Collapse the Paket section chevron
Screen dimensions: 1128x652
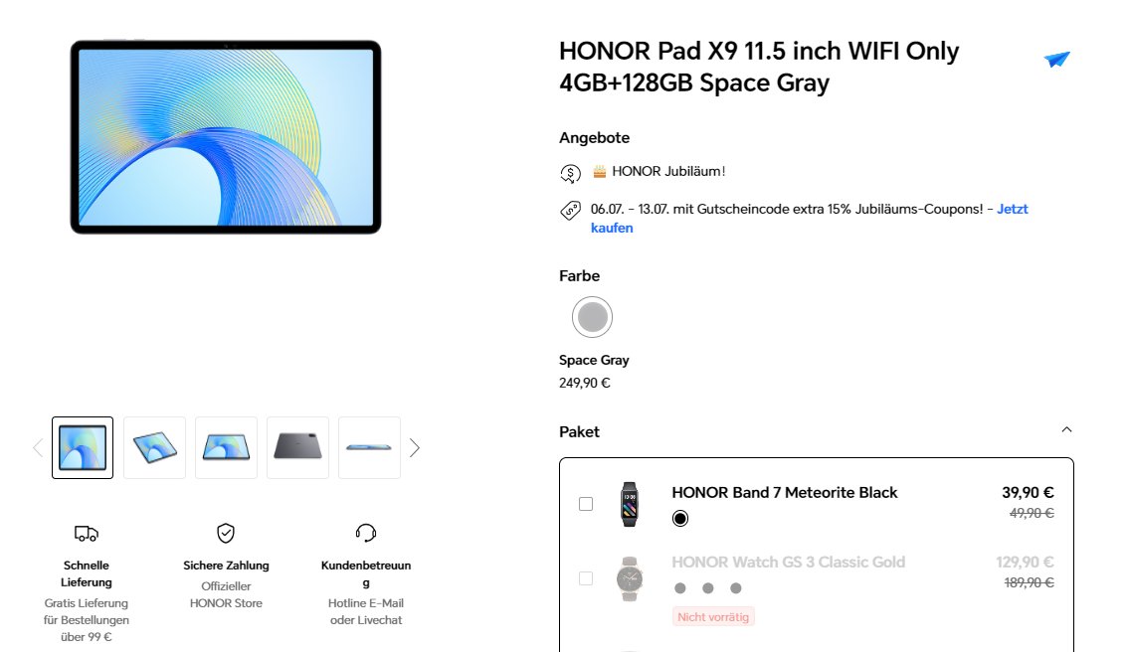[1067, 430]
